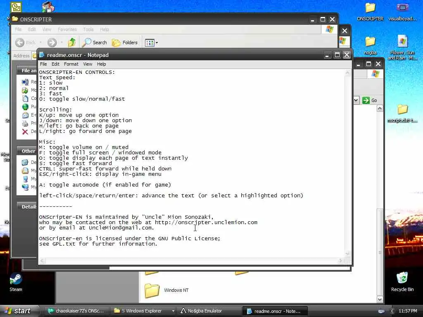The width and height of the screenshot is (423, 317).
Task: Click the Move file task icon
Action: click(x=25, y=90)
